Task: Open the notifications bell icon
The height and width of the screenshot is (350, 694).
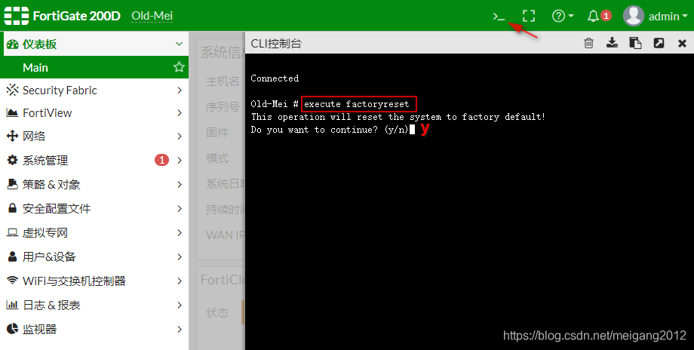Action: point(593,17)
